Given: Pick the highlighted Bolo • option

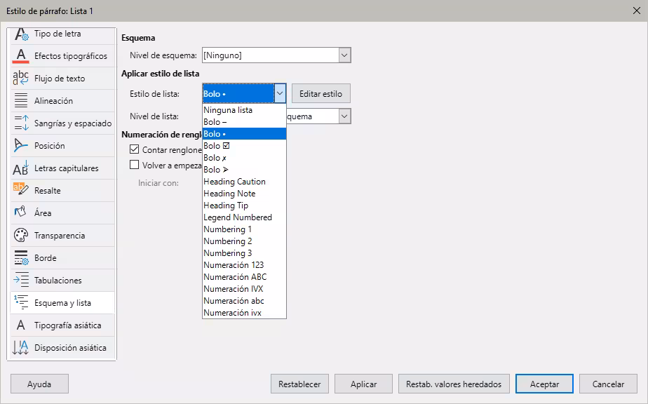Looking at the screenshot, I should tap(244, 134).
